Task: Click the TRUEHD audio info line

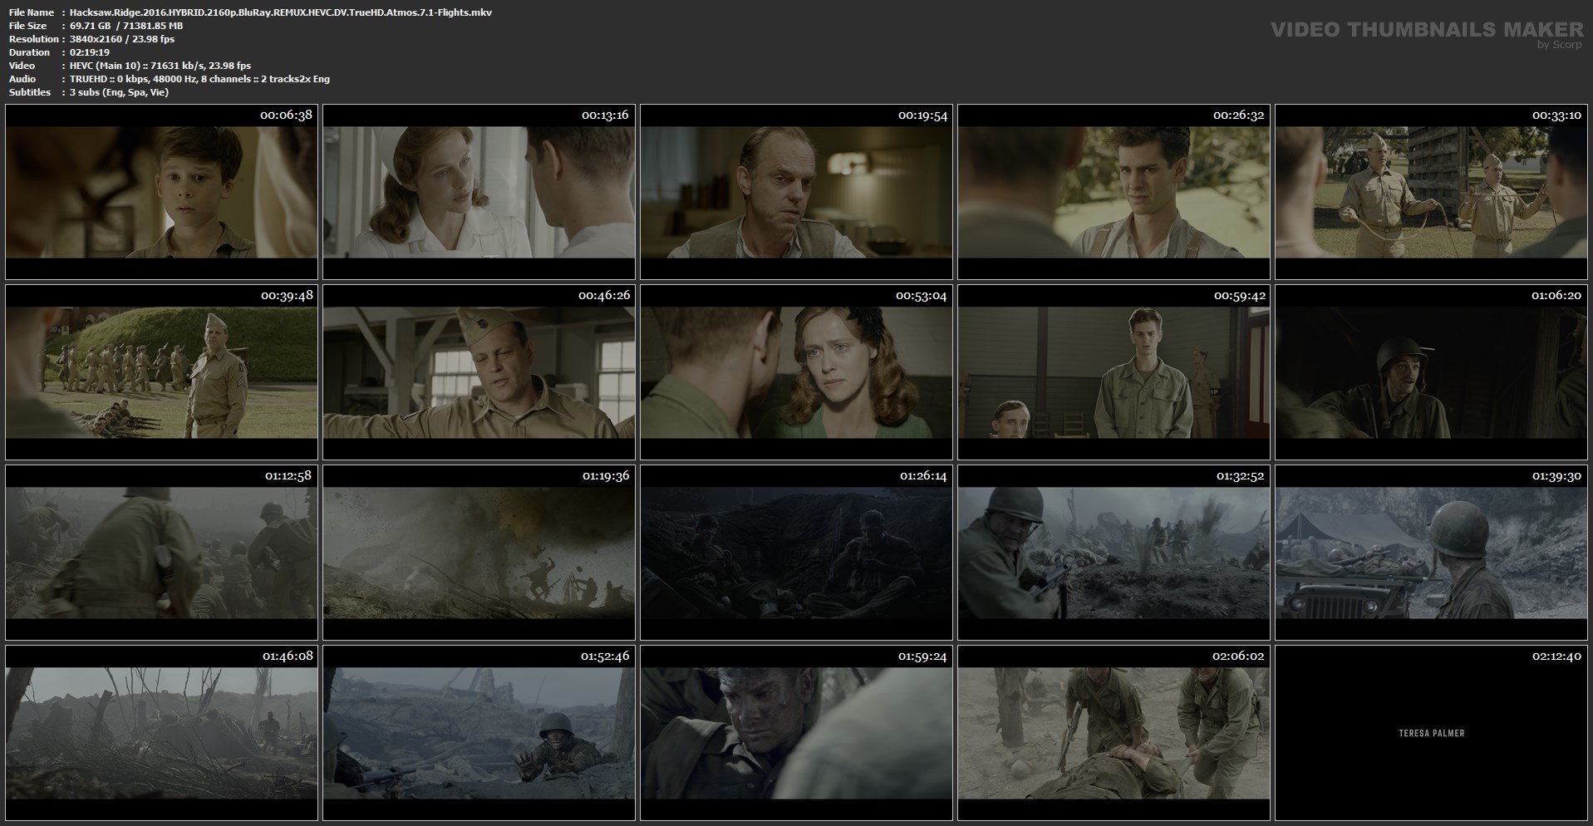Action: coord(199,79)
